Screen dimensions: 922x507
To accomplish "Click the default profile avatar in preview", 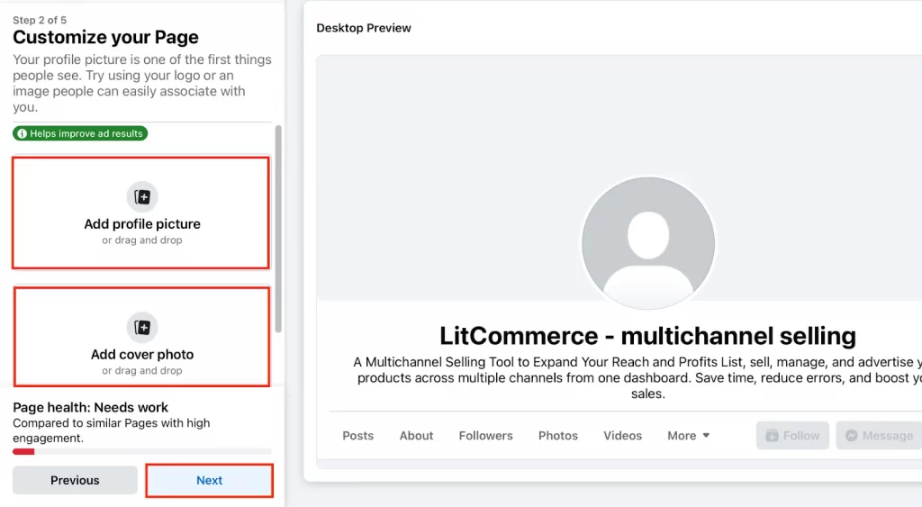I will 648,243.
